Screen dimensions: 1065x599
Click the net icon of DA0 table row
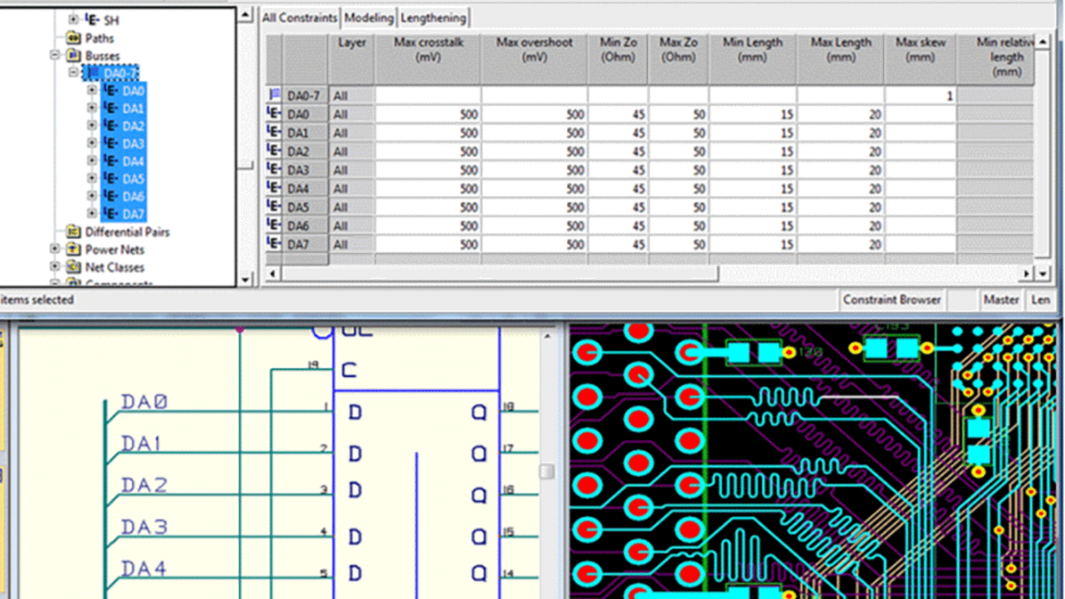(x=274, y=114)
